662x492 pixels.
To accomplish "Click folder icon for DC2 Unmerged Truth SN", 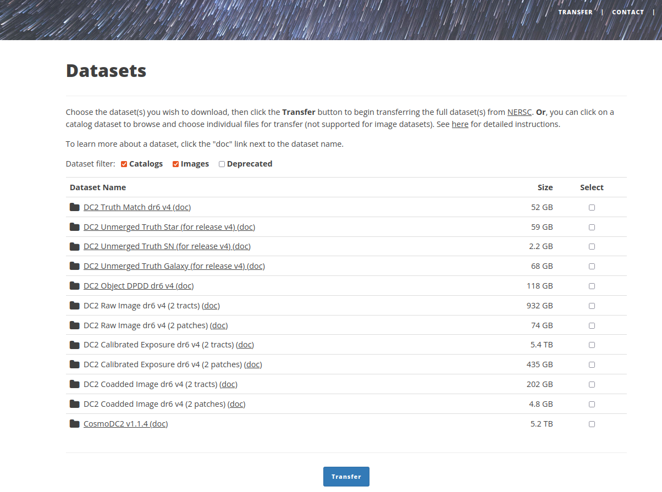I will point(75,246).
